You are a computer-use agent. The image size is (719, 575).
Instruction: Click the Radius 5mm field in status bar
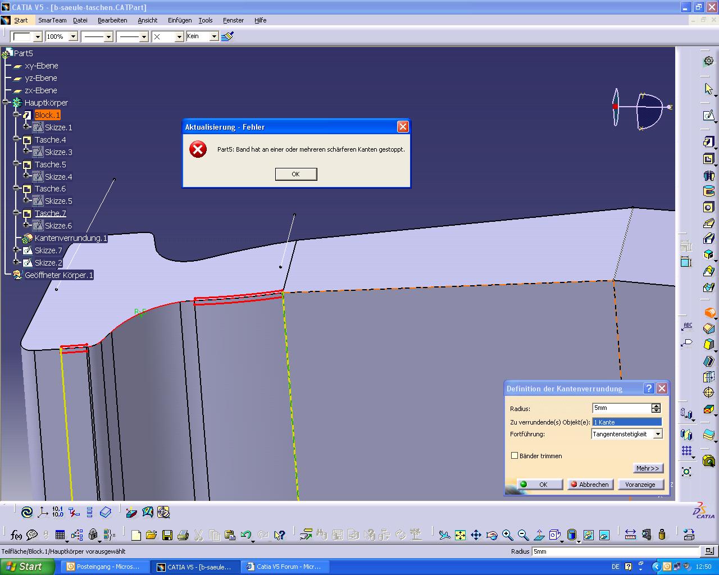[615, 551]
